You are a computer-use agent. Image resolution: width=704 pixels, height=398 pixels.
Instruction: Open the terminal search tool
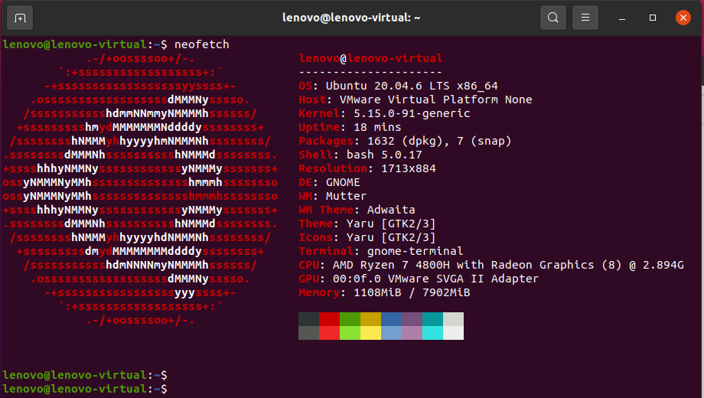553,18
